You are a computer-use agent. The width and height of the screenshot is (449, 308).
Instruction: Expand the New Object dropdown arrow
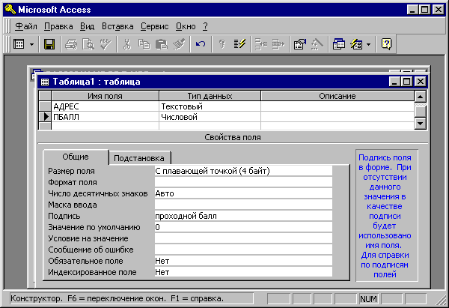click(x=369, y=45)
